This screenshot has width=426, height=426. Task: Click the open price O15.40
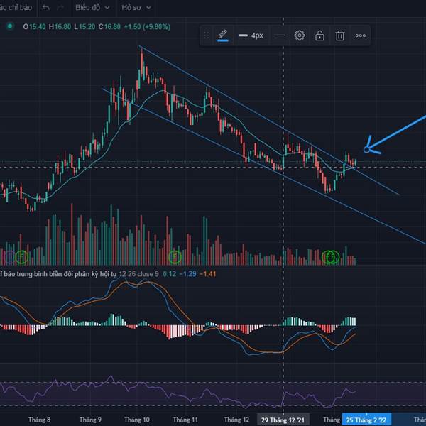[34, 27]
